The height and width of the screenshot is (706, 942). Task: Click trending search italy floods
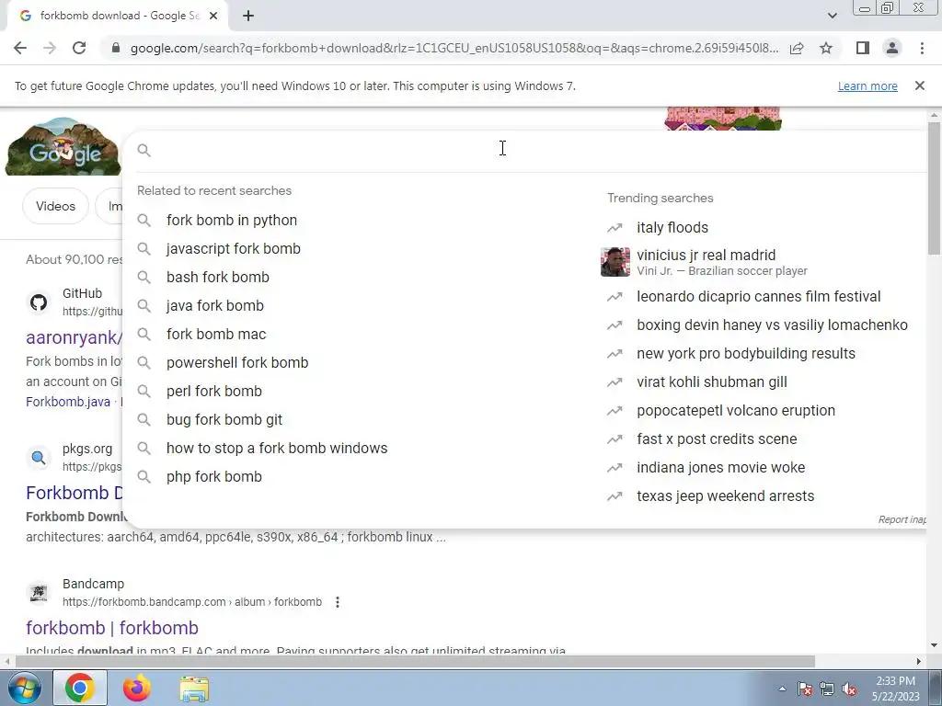pyautogui.click(x=672, y=228)
